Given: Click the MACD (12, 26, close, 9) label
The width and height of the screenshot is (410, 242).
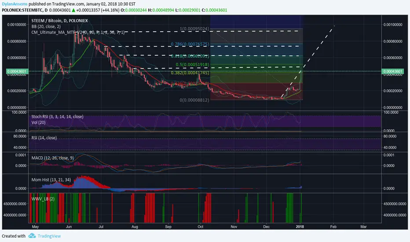Looking at the screenshot, I should click(52, 158).
